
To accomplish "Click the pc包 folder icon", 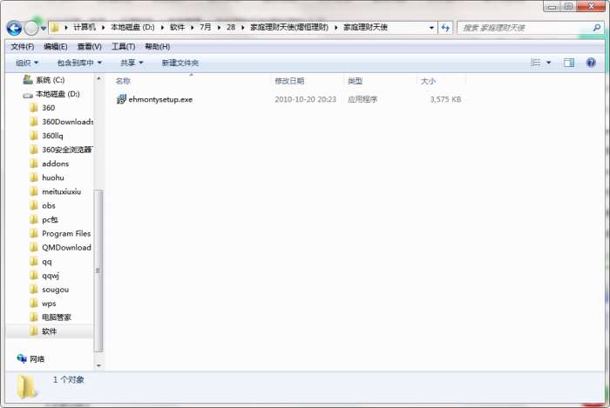I will tap(34, 220).
